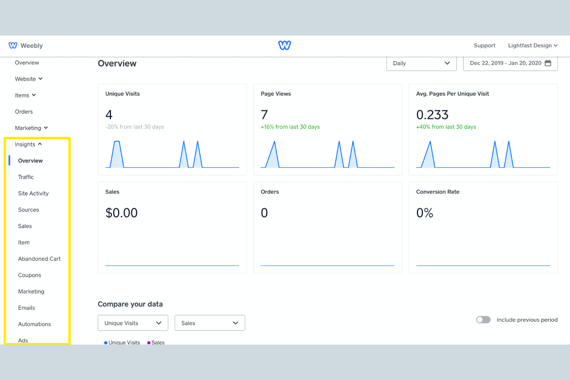
Task: Click the Overview page heading
Action: pos(117,64)
